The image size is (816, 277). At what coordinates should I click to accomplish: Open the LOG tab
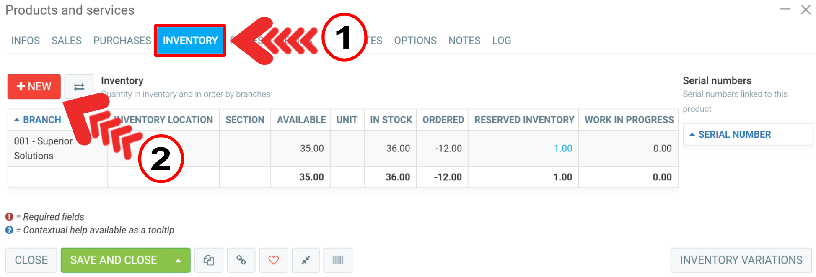[501, 41]
